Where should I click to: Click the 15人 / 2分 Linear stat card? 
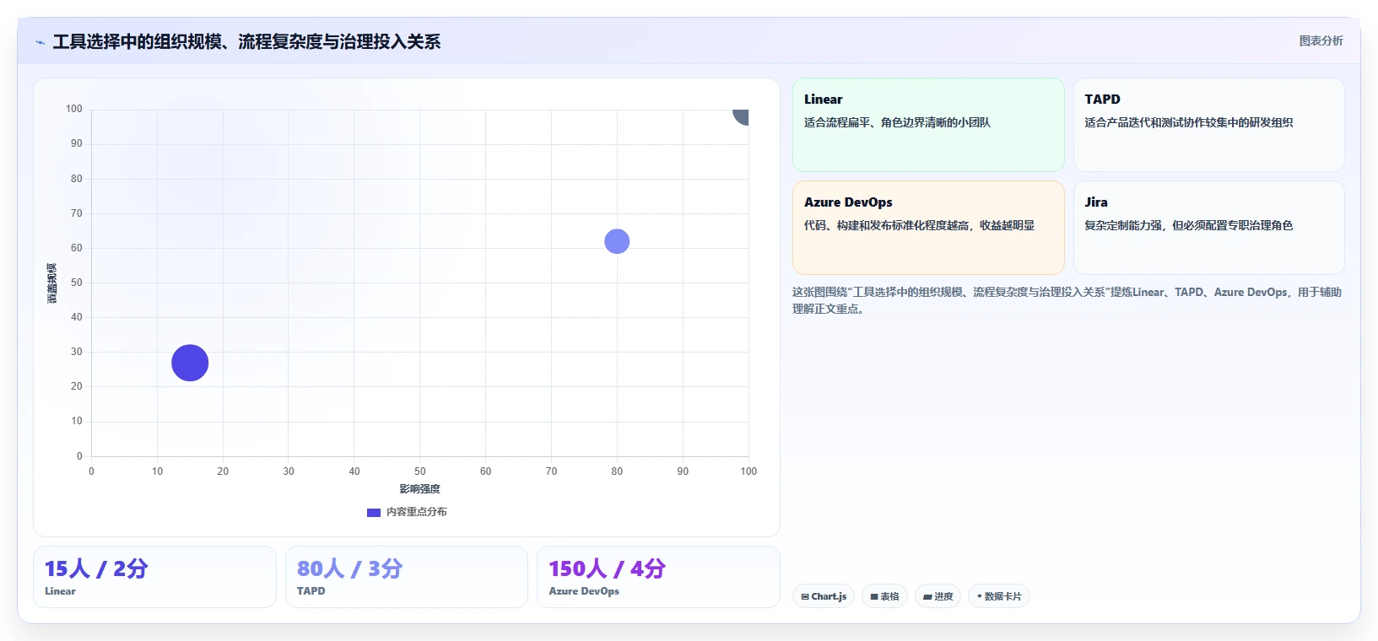154,577
